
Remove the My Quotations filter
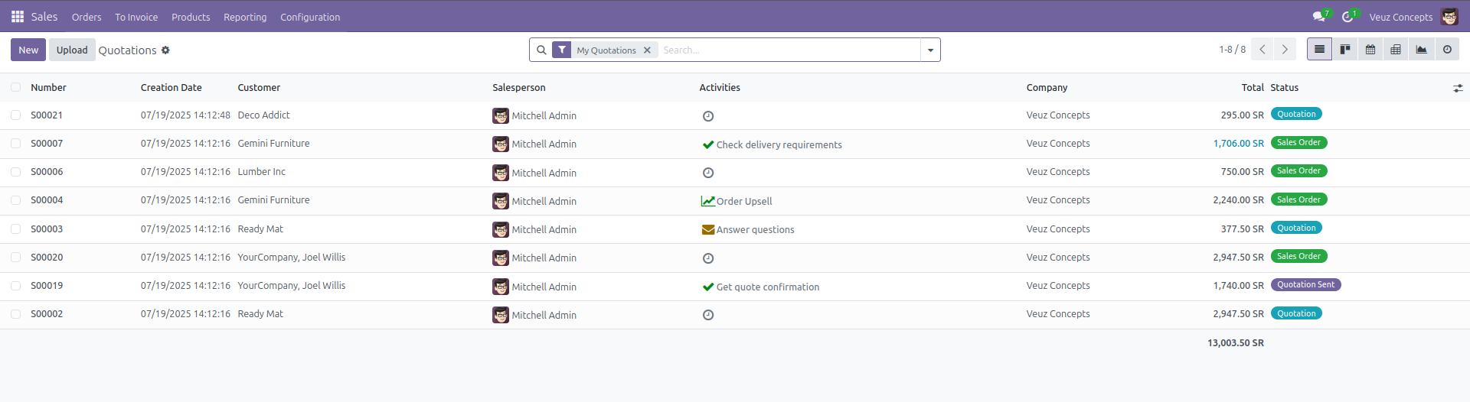point(647,50)
